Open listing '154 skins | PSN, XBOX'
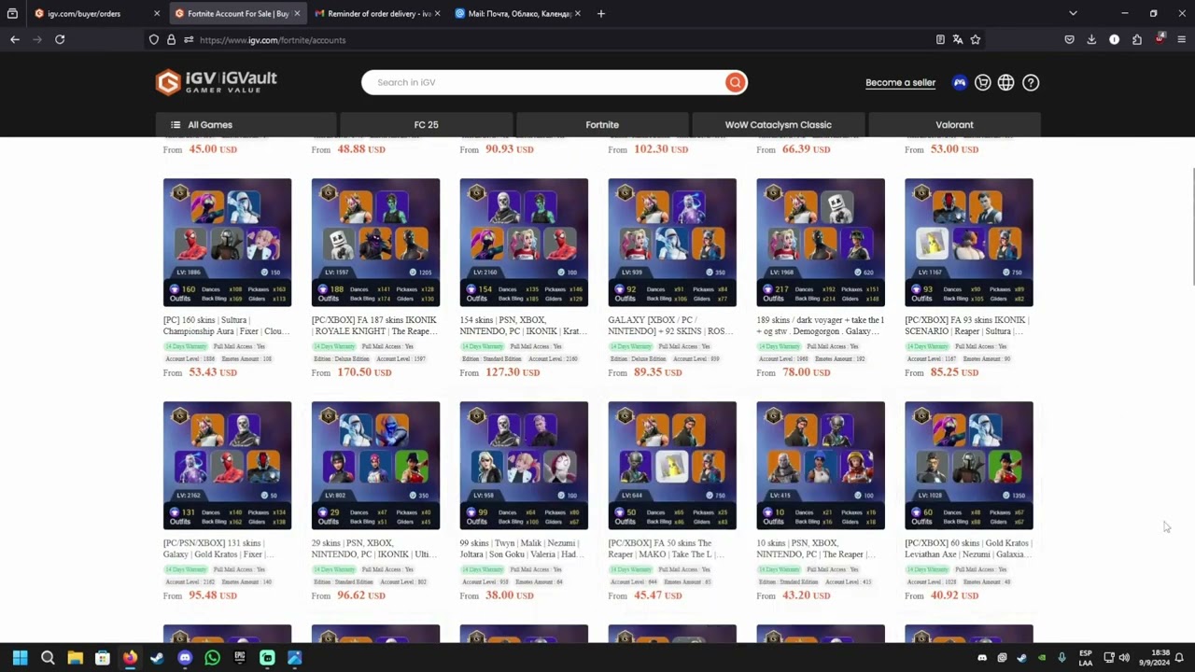 (524, 326)
